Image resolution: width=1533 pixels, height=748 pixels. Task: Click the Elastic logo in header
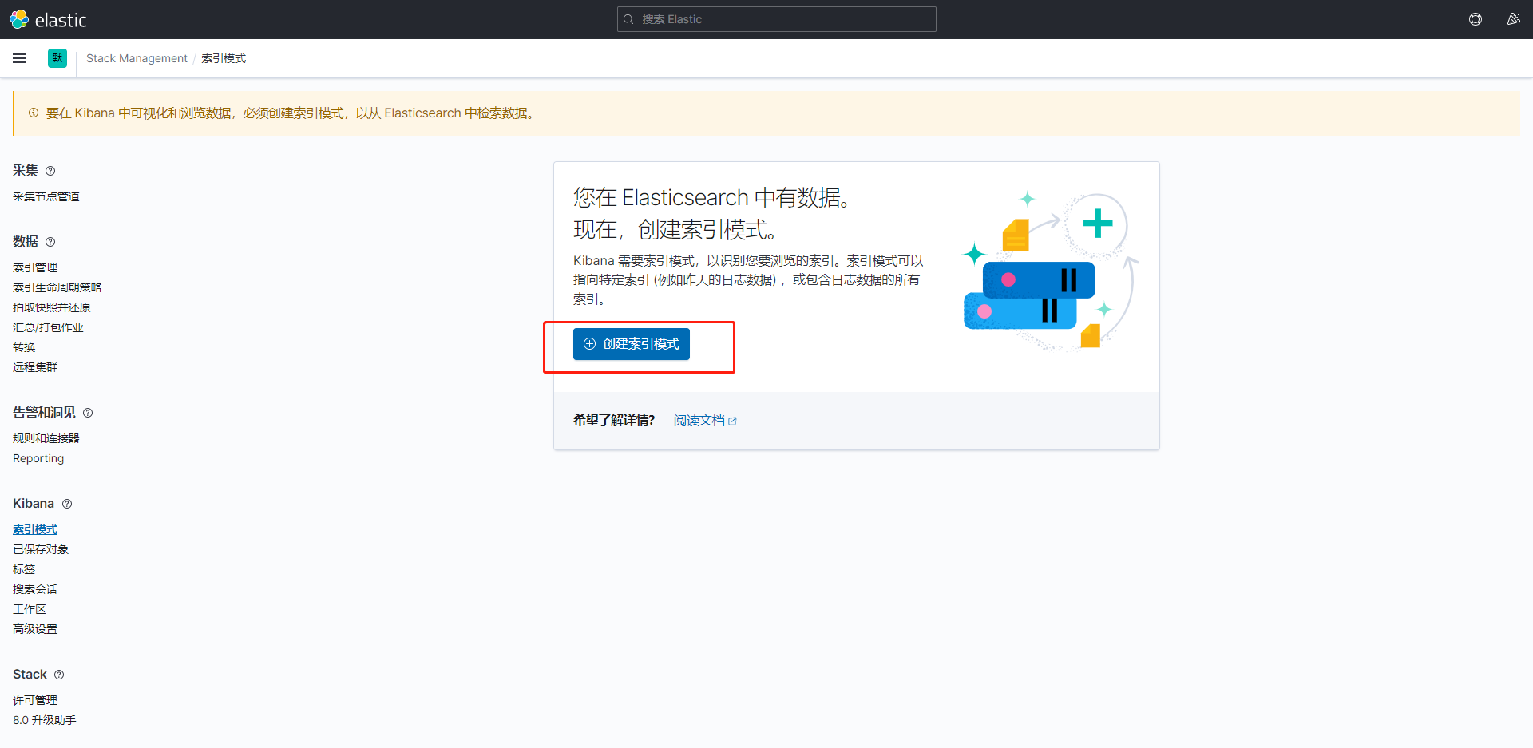coord(48,19)
